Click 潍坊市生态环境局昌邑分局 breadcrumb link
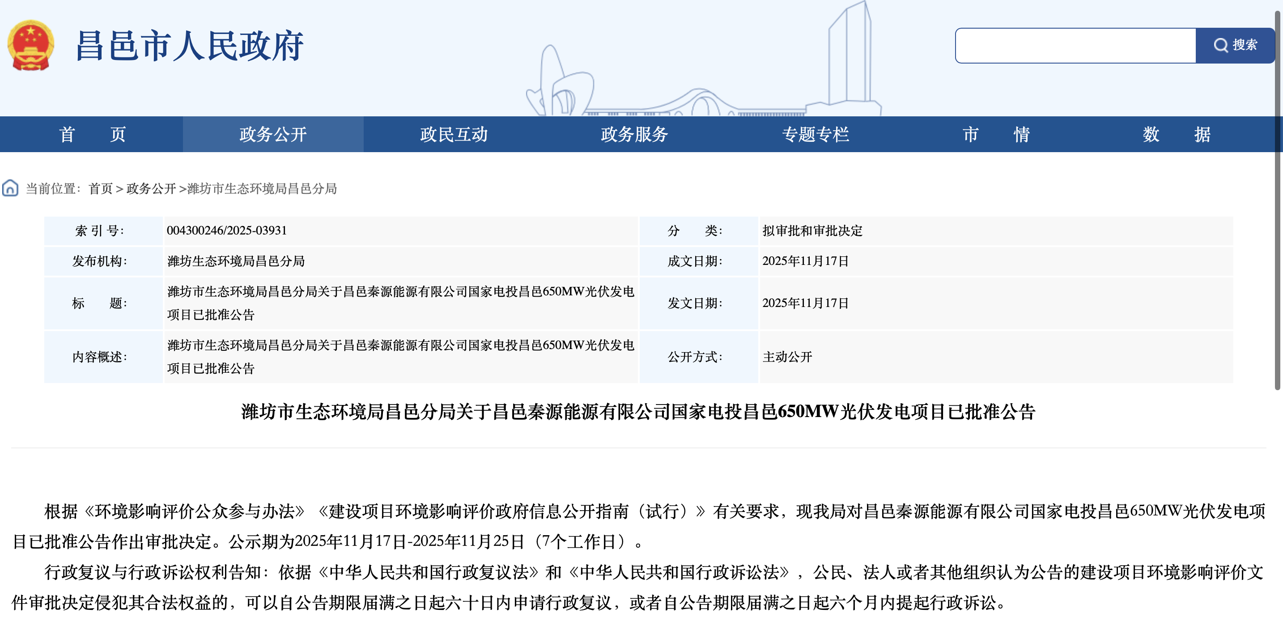1283x622 pixels. tap(262, 189)
